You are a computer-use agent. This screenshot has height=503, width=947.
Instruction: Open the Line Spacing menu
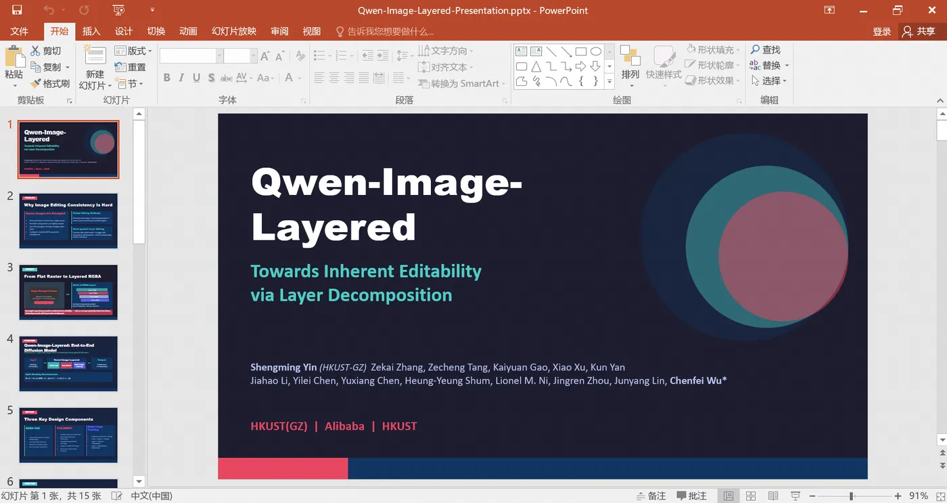(x=404, y=56)
